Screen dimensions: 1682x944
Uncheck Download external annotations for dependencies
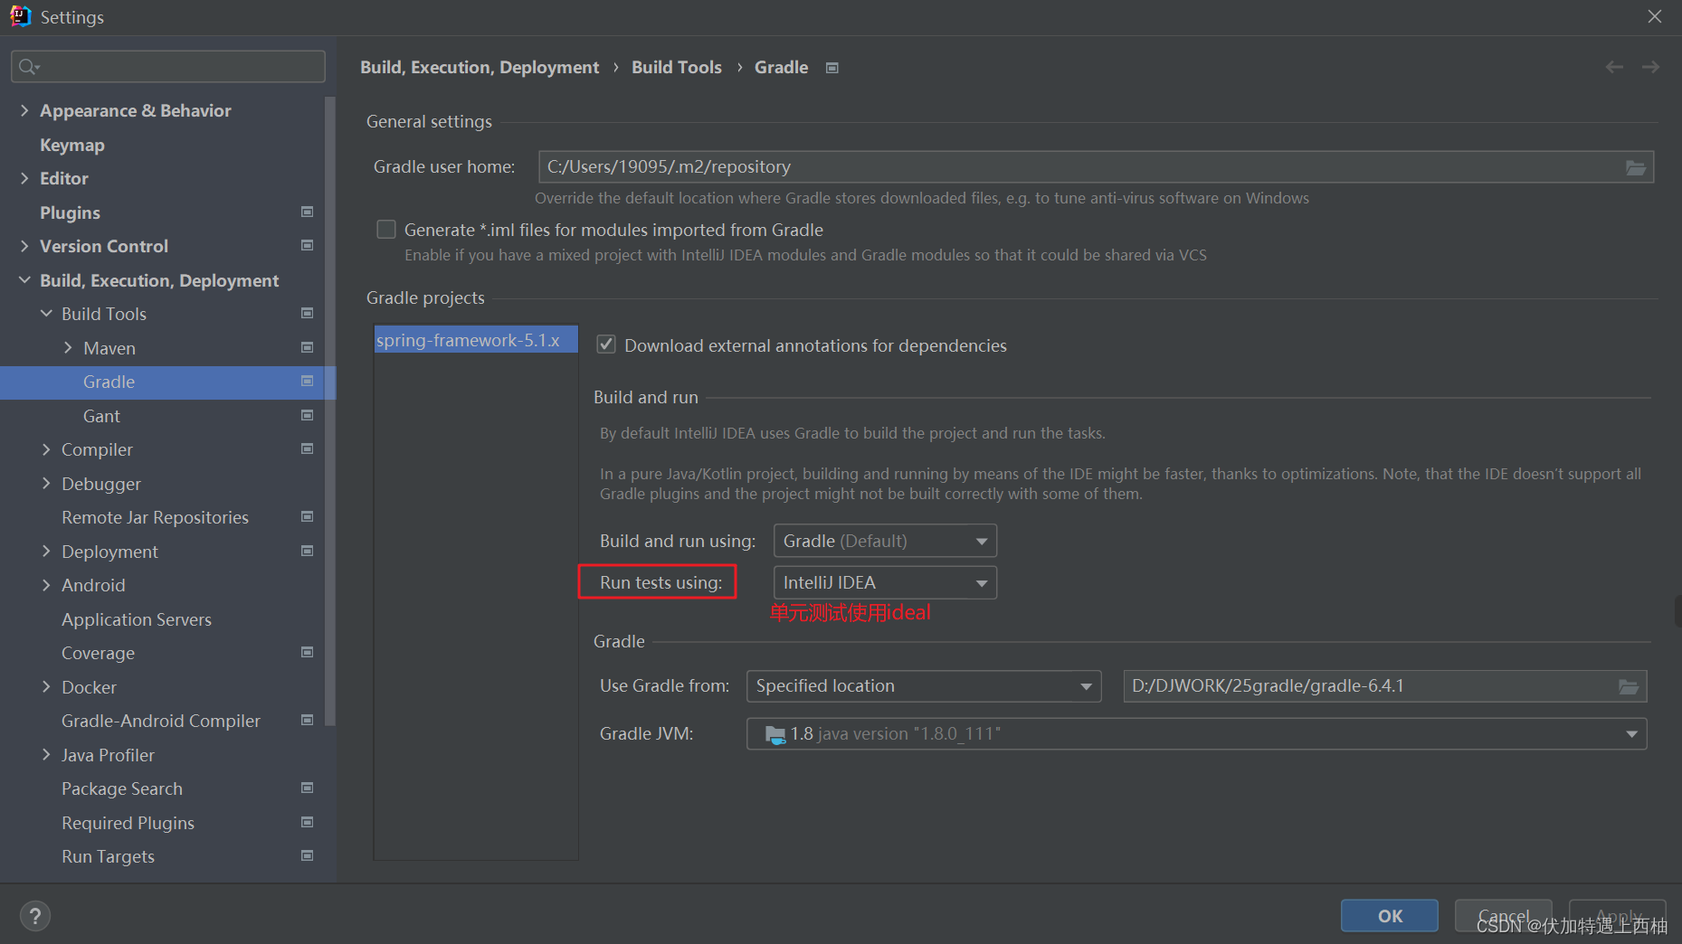pyautogui.click(x=606, y=345)
